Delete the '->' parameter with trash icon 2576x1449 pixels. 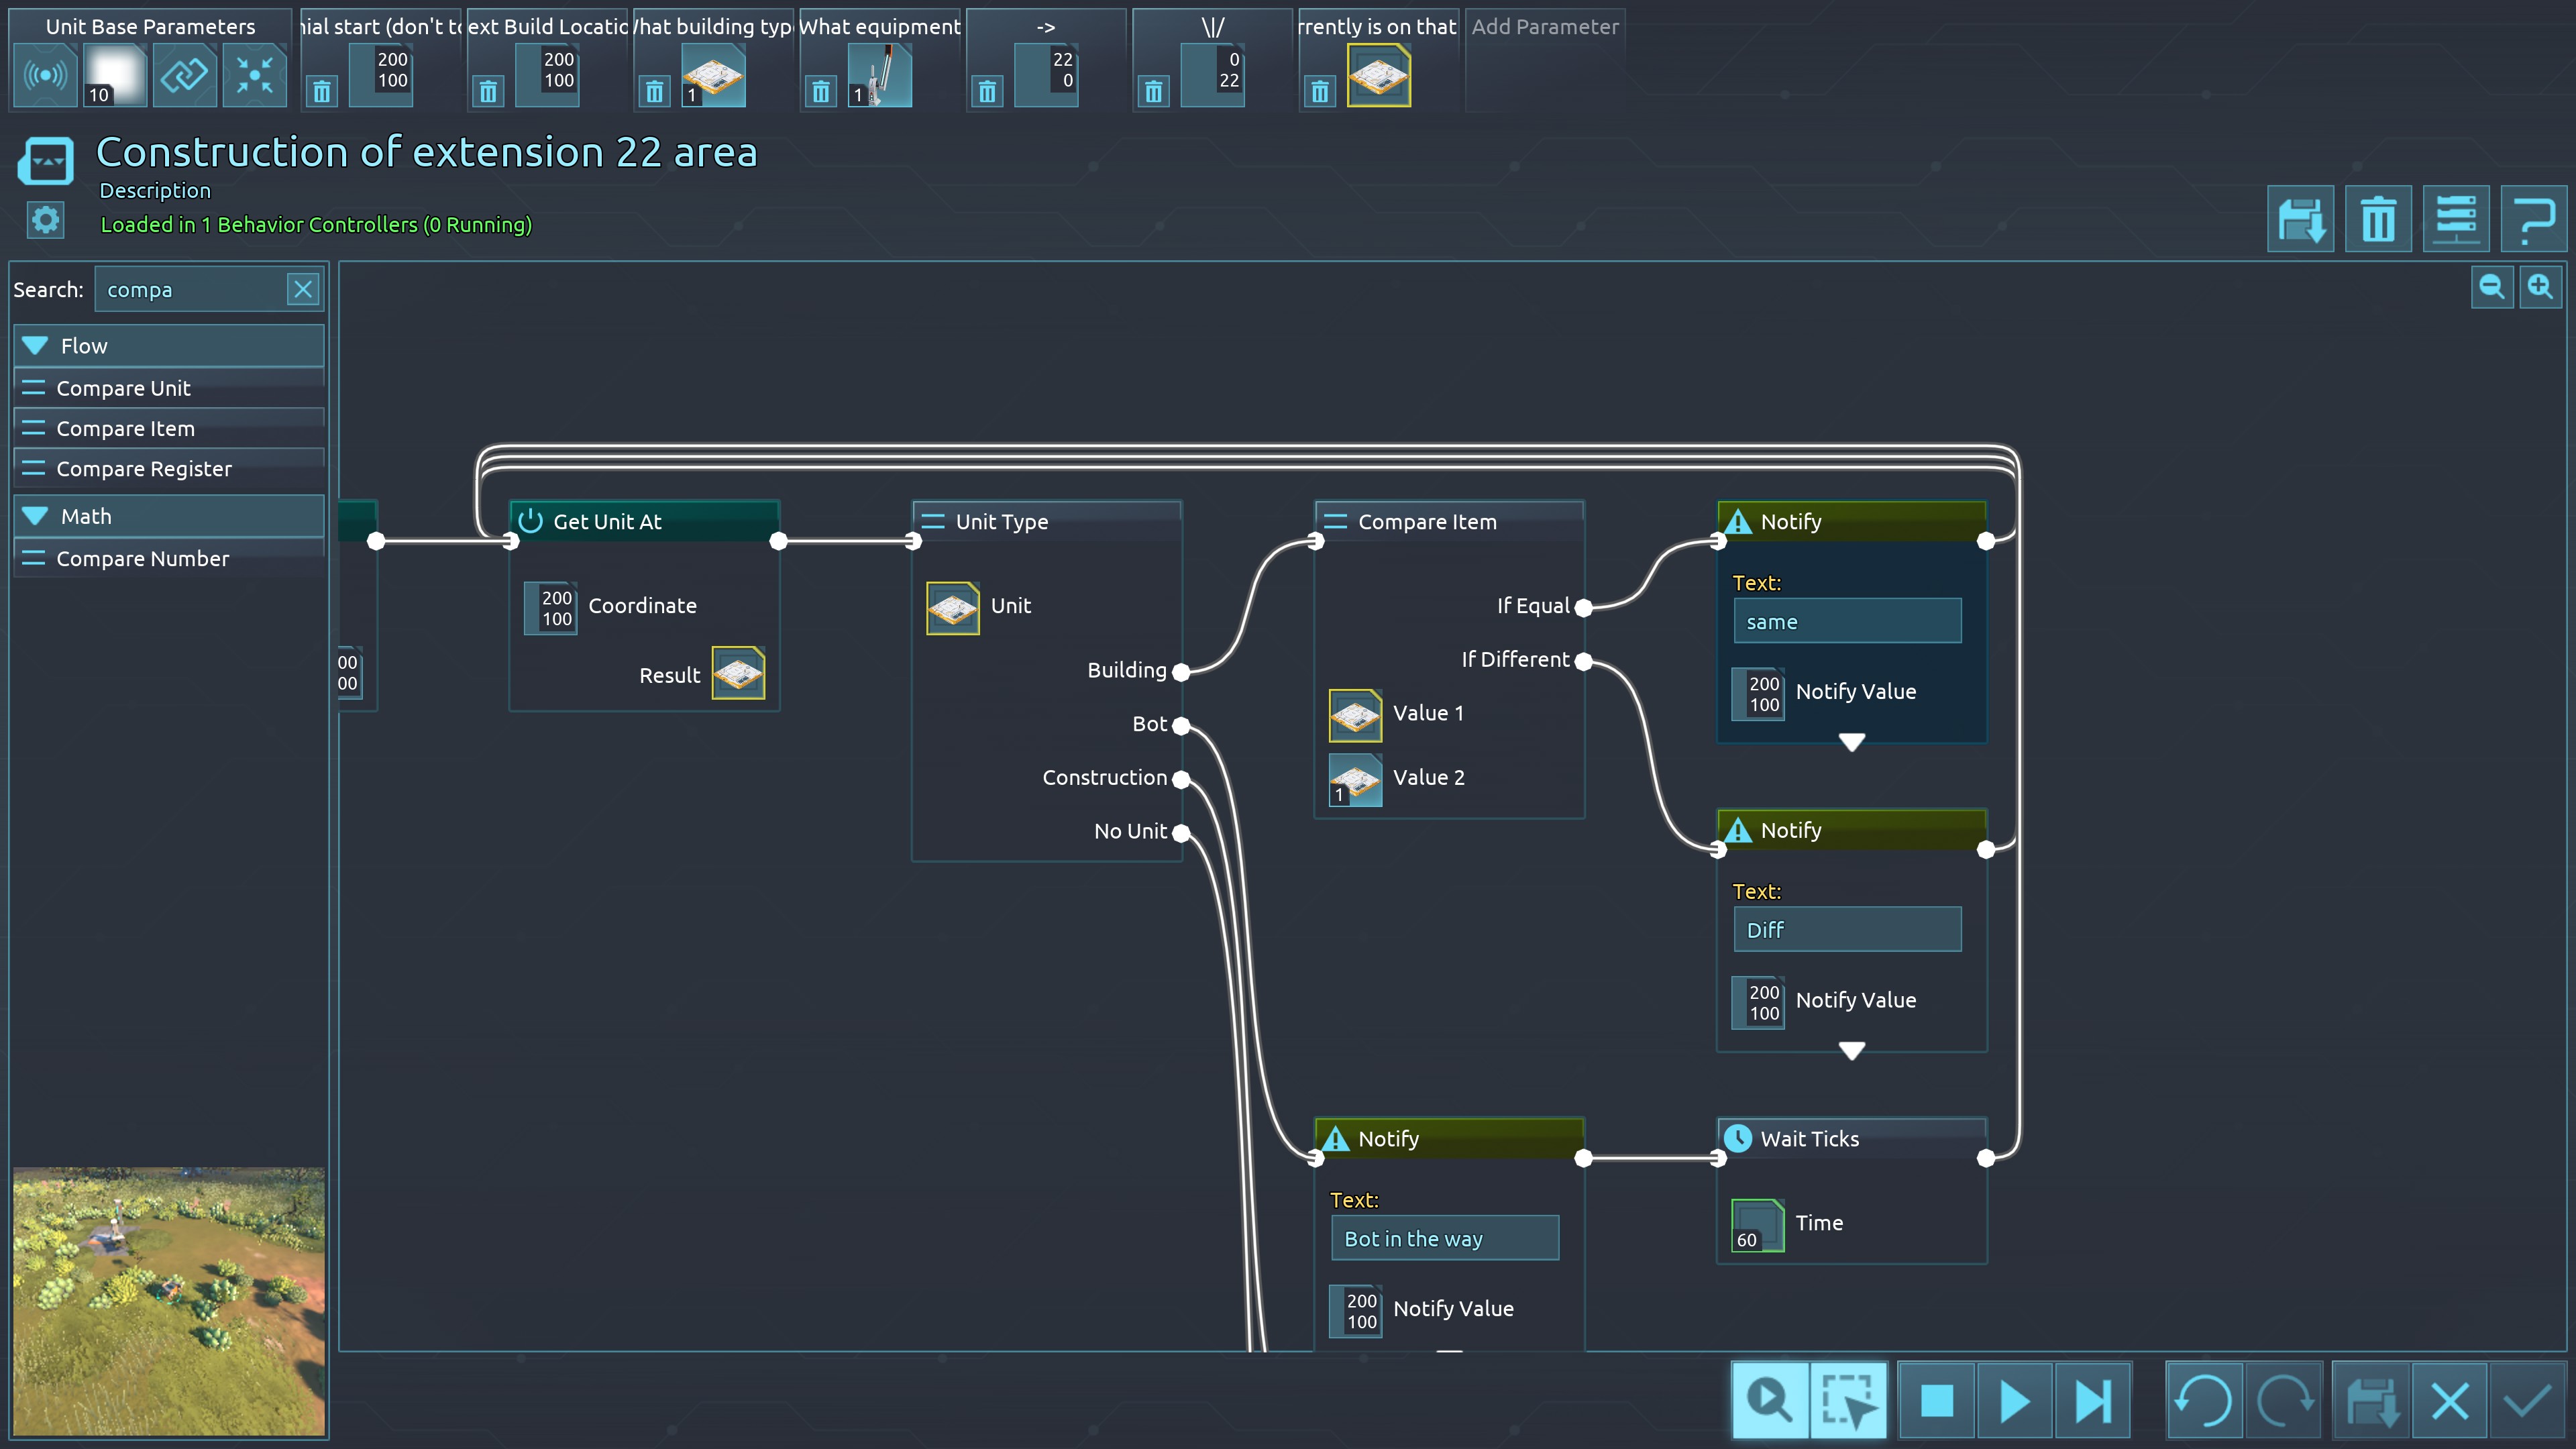[987, 92]
